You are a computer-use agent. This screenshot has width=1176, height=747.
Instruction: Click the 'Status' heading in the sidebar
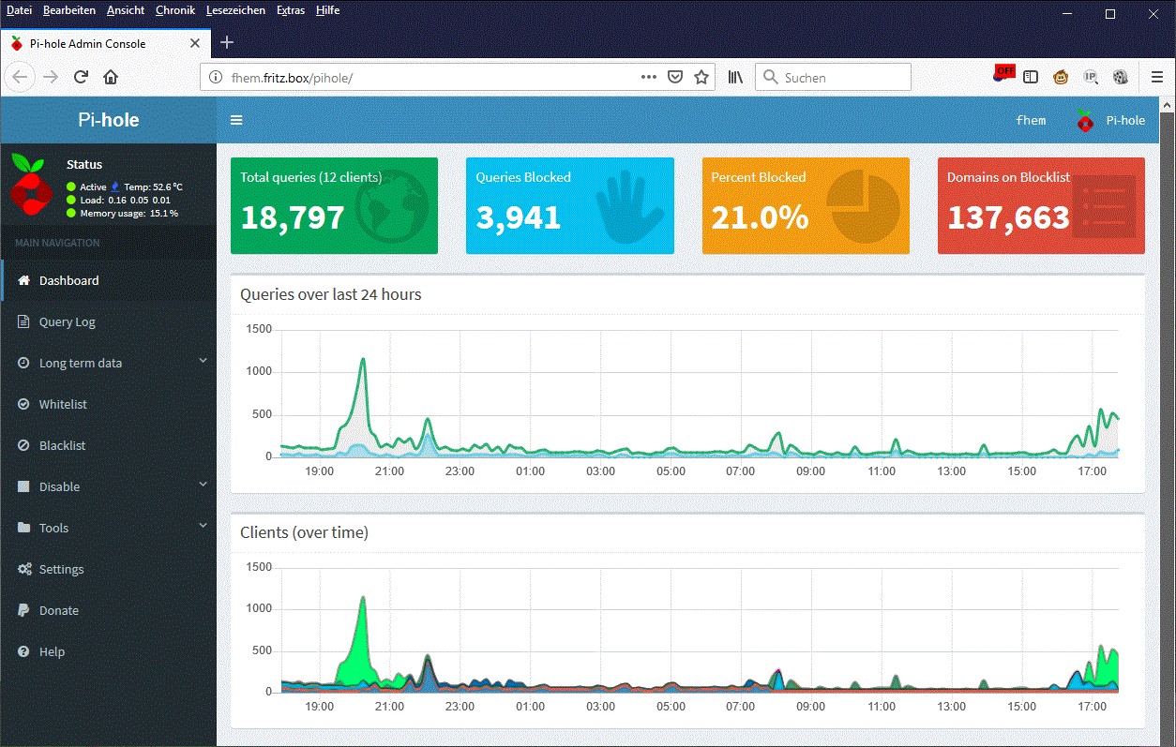pyautogui.click(x=84, y=164)
